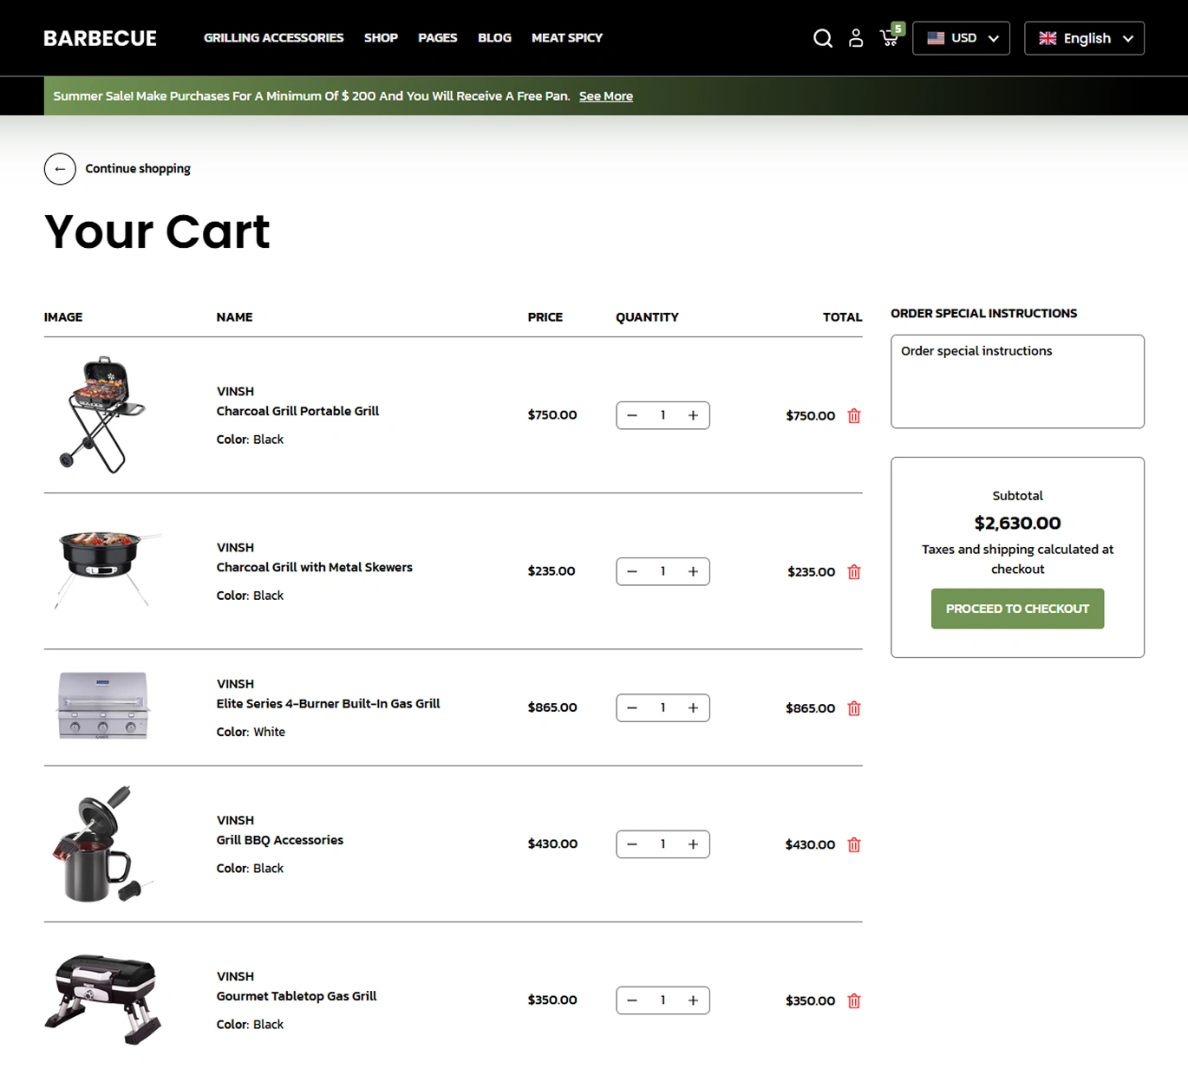Increase quantity of Charcoal Grill Portable Grill
Screen dimensions: 1188x1075
693,415
